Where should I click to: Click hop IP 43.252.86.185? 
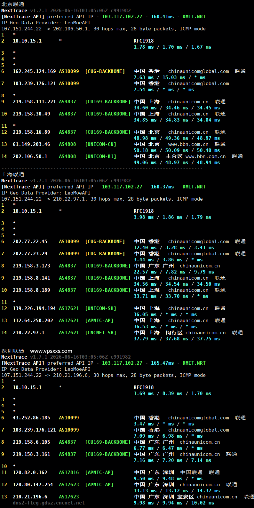(x=31, y=418)
